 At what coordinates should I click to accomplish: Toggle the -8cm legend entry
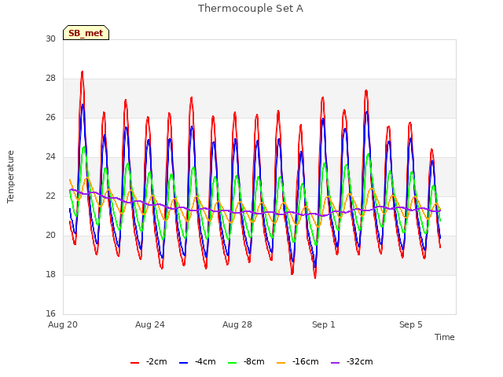[246, 362]
